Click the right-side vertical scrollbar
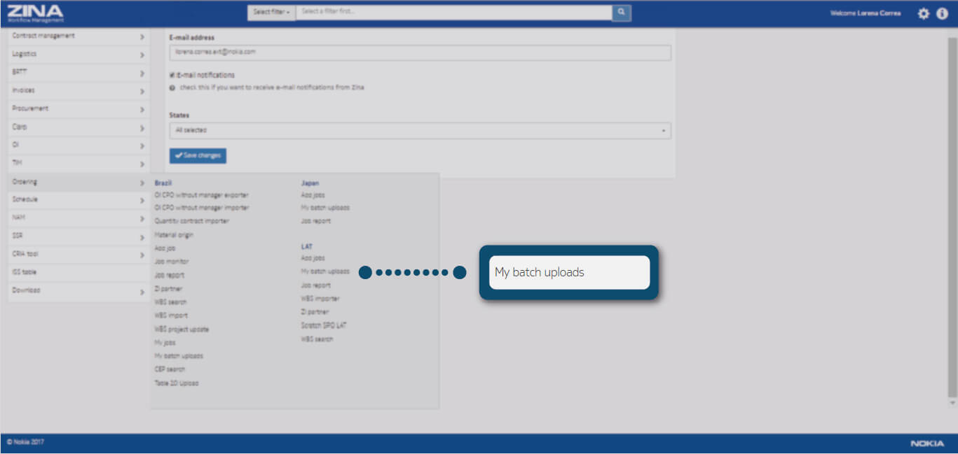 click(x=952, y=210)
